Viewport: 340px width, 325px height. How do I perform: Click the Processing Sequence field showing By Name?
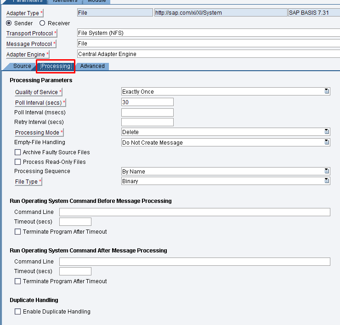coord(226,171)
